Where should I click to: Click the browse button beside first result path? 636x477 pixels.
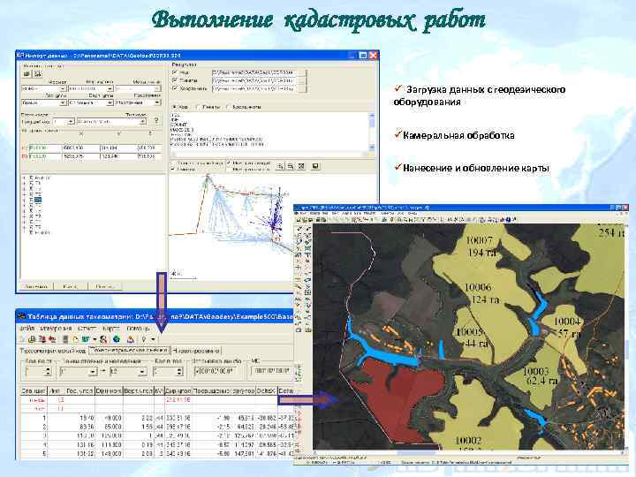[x=303, y=73]
